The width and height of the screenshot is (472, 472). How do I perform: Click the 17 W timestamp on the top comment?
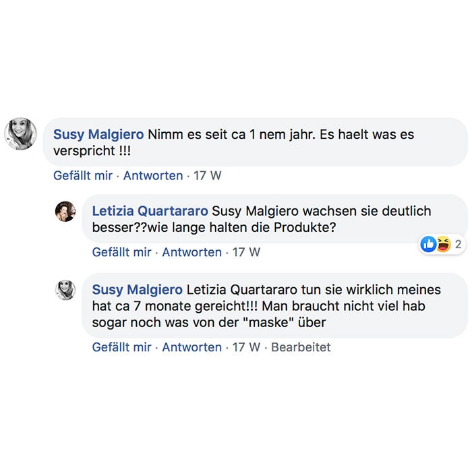click(207, 176)
